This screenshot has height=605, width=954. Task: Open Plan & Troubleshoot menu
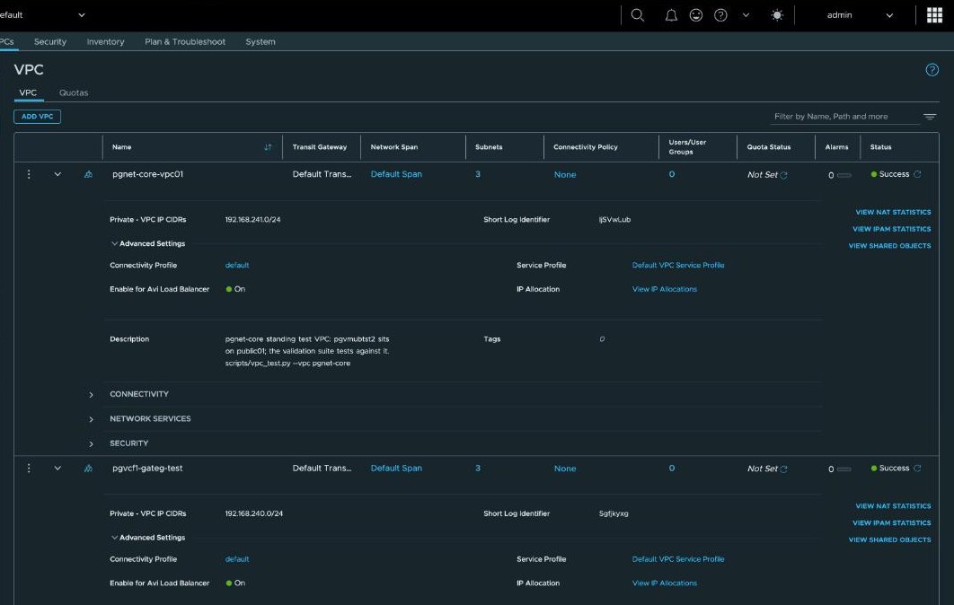coord(185,41)
